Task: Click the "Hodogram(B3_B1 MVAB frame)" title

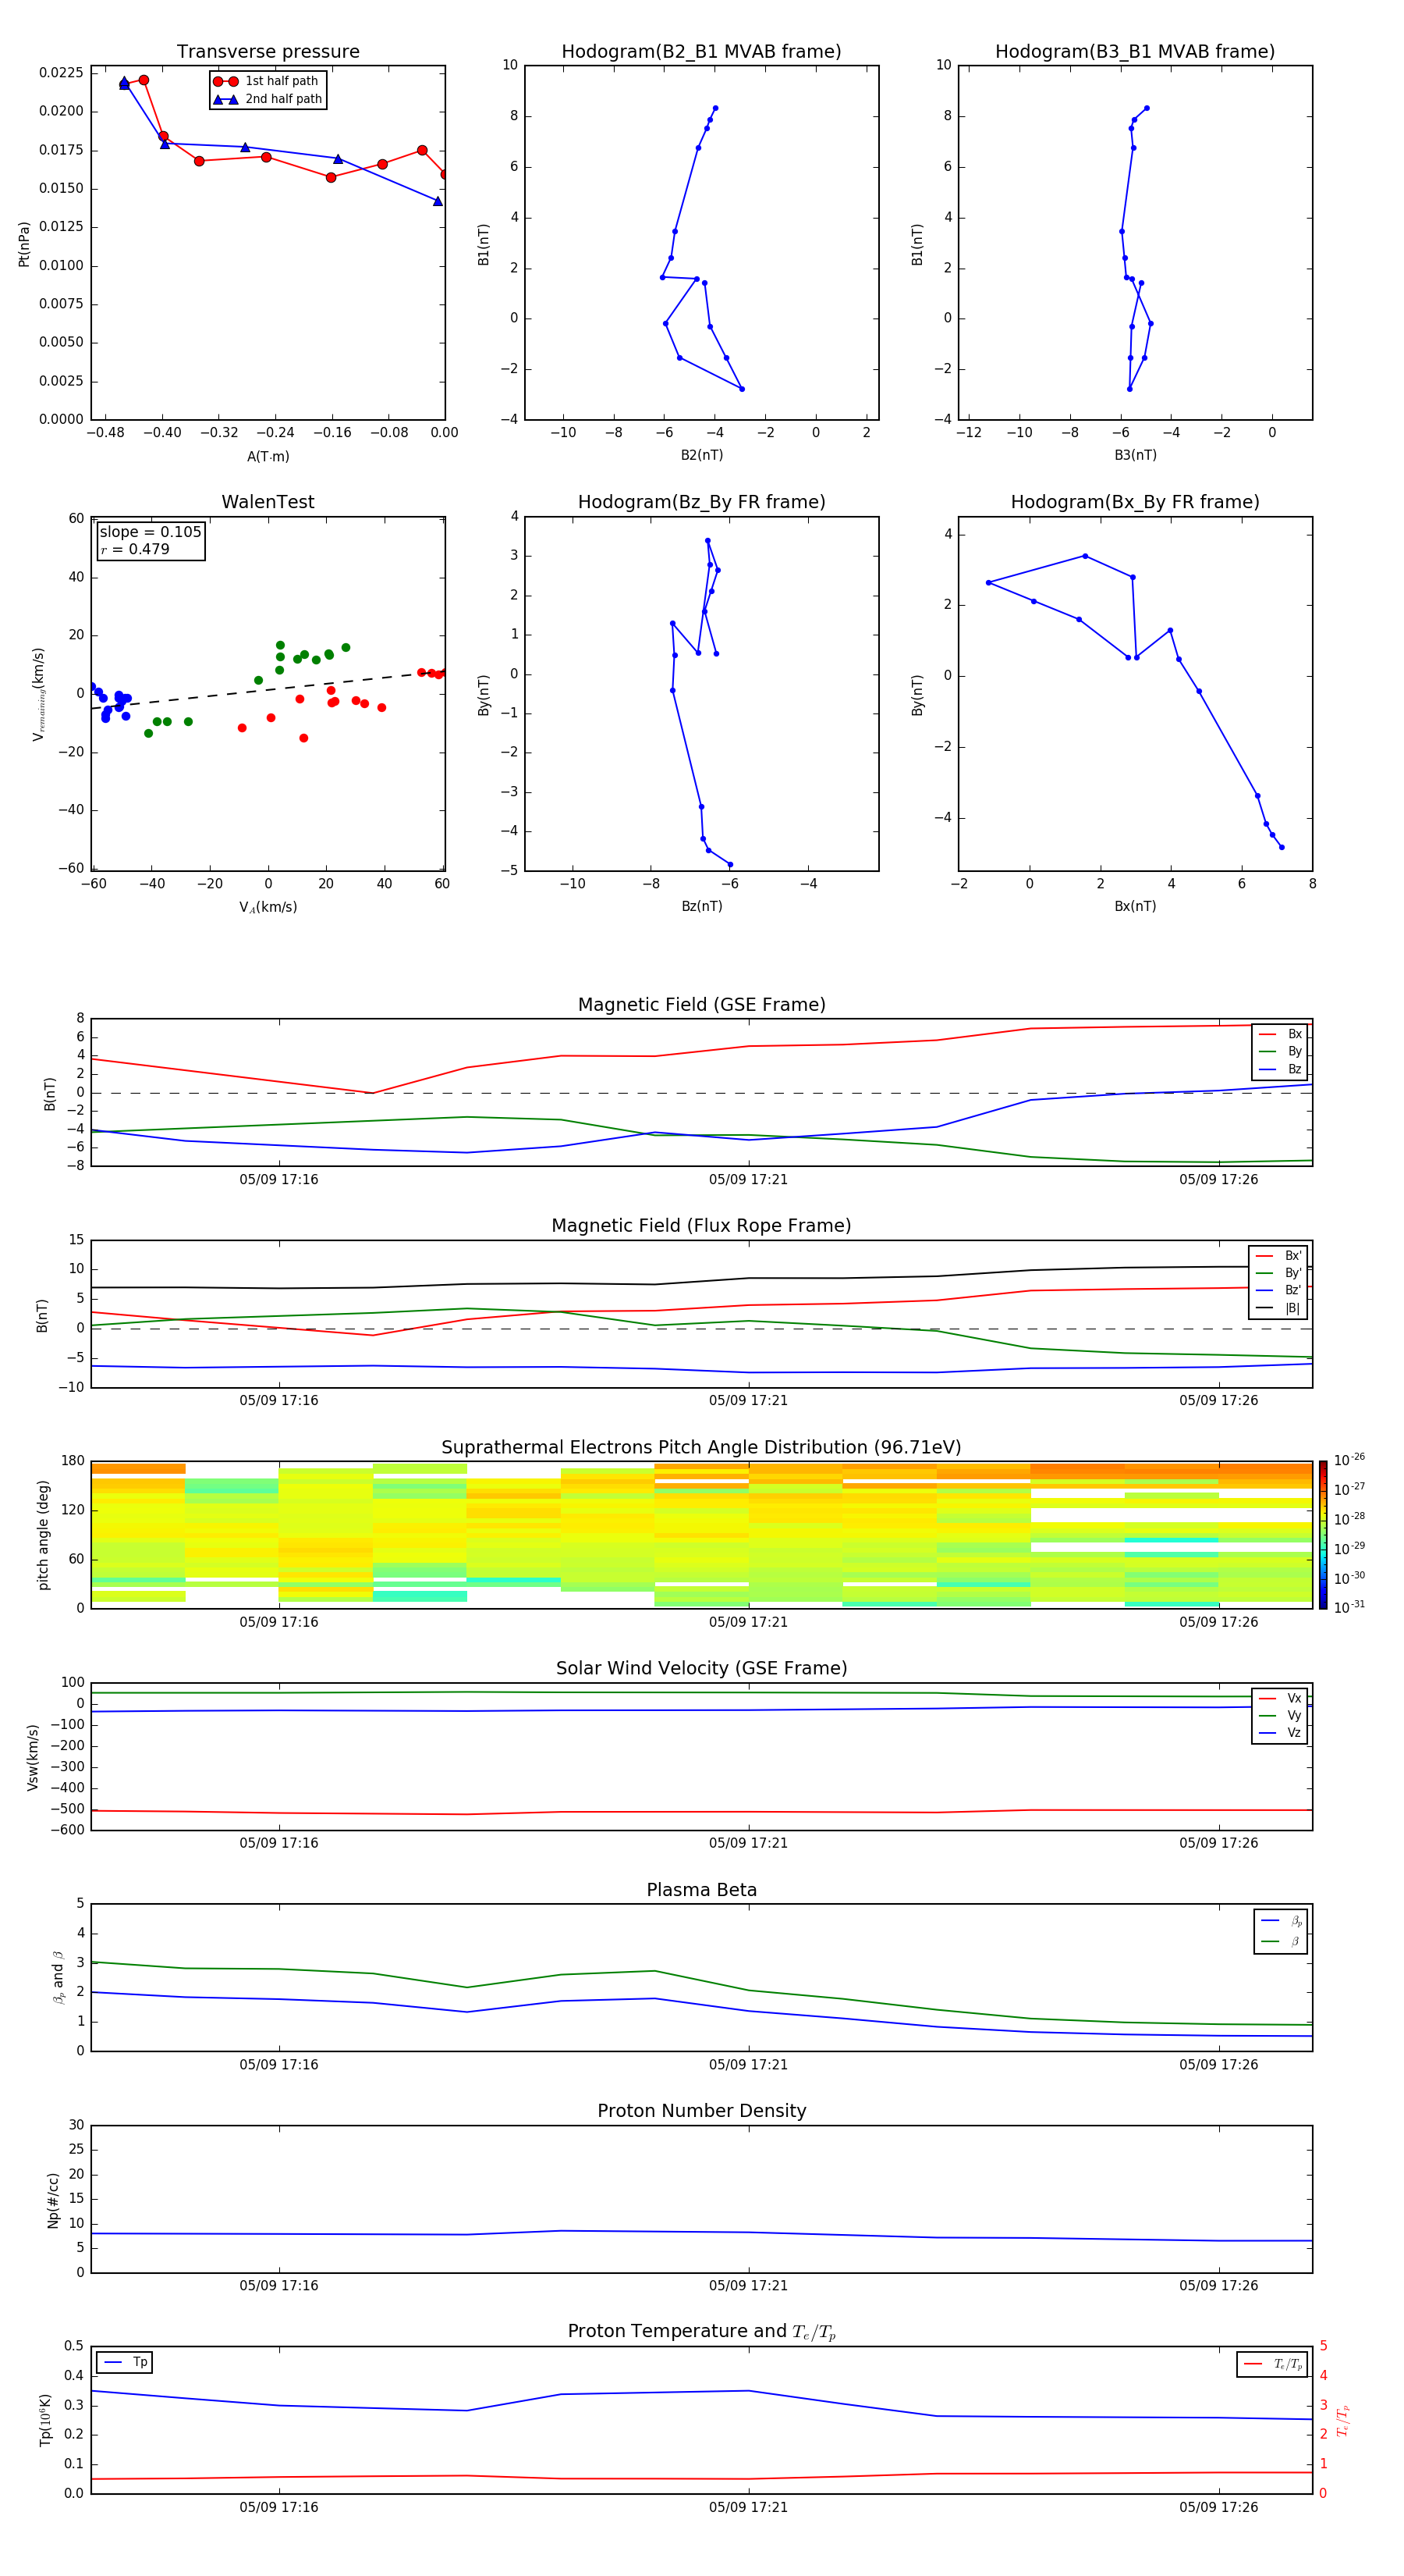Action: 1135,52
